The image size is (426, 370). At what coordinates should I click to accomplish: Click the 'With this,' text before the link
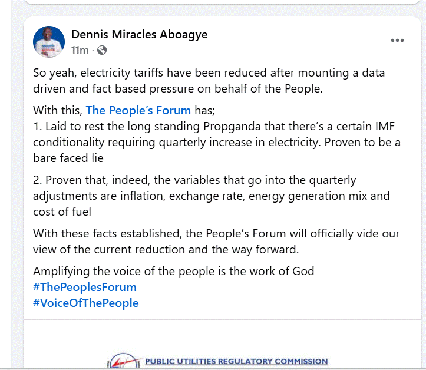click(58, 110)
